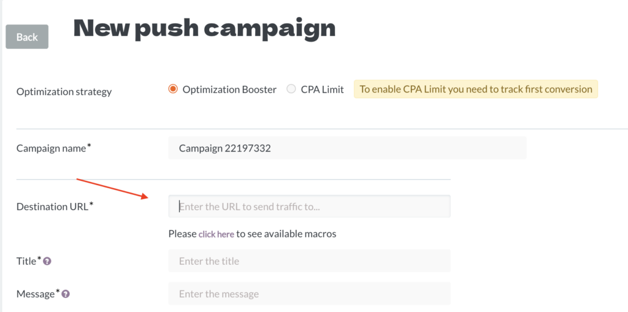Open the Message field help icon
628x312 pixels.
click(x=66, y=294)
